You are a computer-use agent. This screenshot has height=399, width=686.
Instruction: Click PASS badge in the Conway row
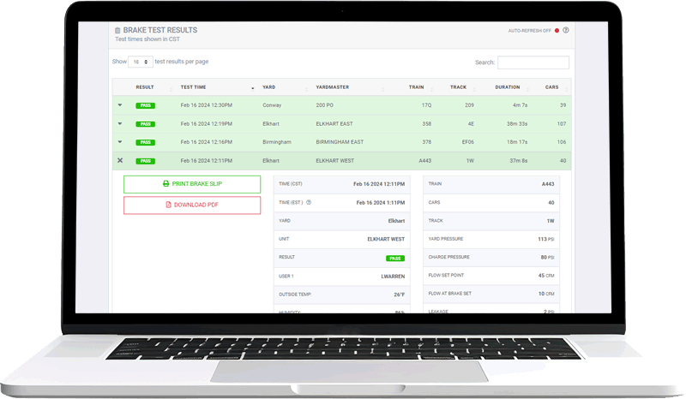point(145,106)
